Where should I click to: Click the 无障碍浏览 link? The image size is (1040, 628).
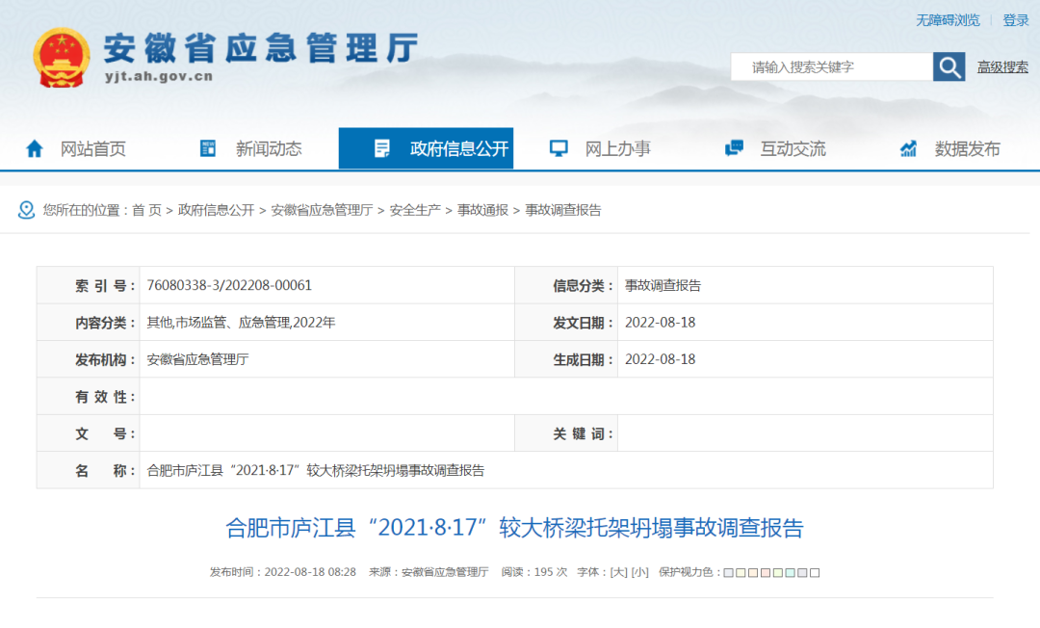coord(948,20)
